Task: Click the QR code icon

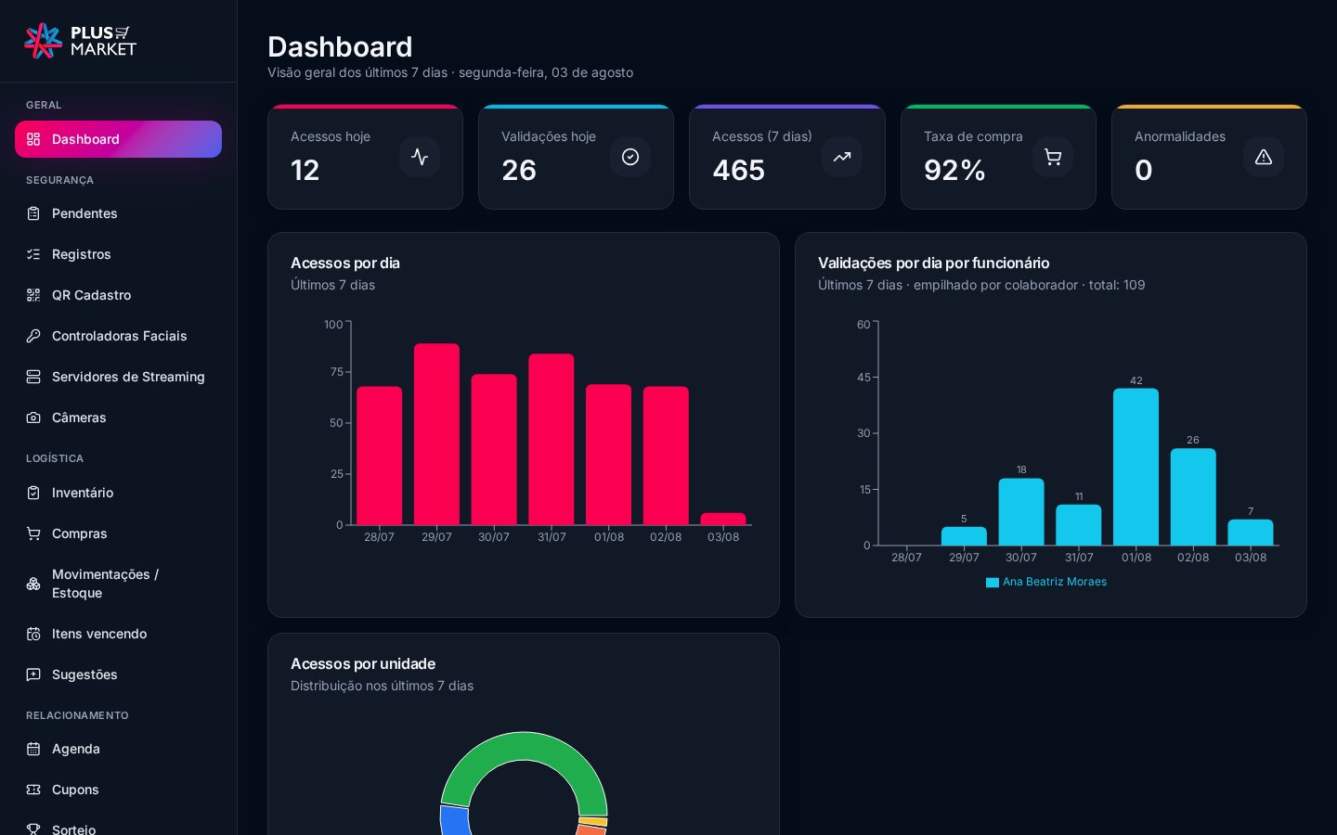Action: [33, 295]
